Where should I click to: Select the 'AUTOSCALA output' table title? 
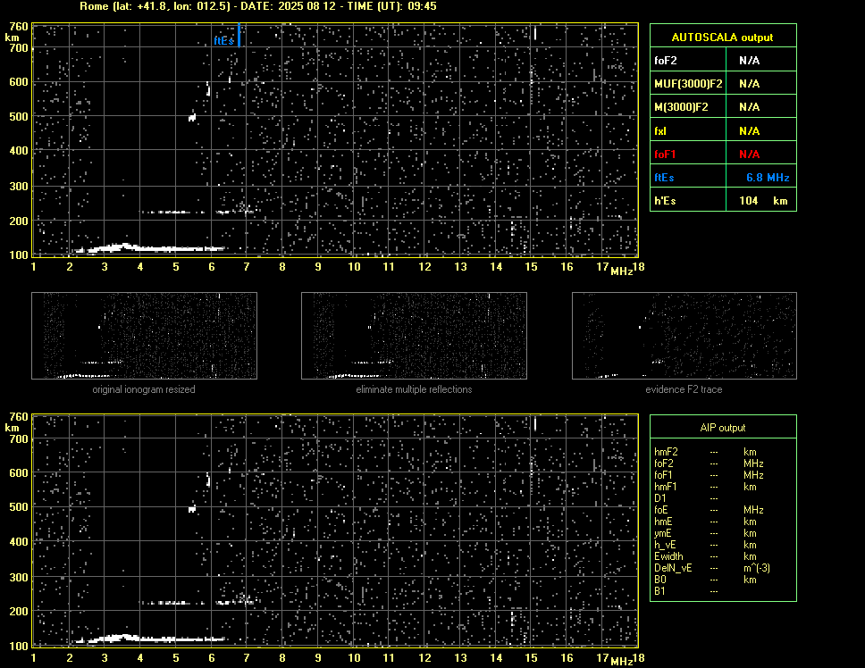pos(722,38)
